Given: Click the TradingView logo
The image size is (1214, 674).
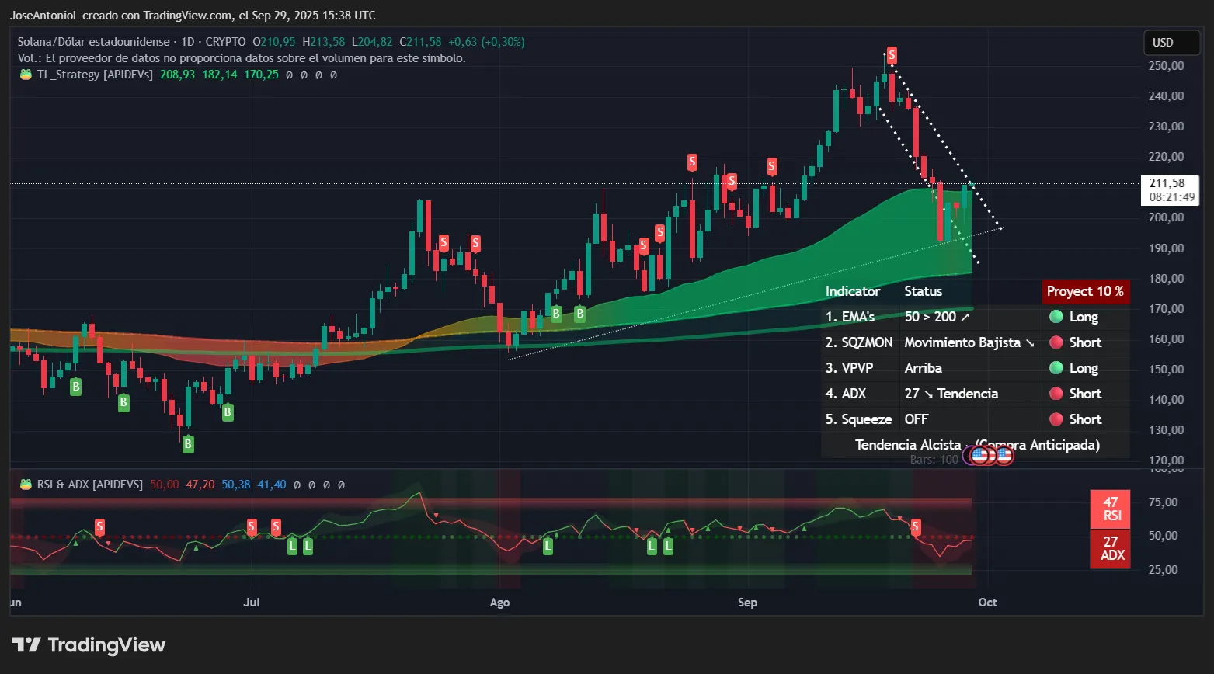Looking at the screenshot, I should coord(88,644).
